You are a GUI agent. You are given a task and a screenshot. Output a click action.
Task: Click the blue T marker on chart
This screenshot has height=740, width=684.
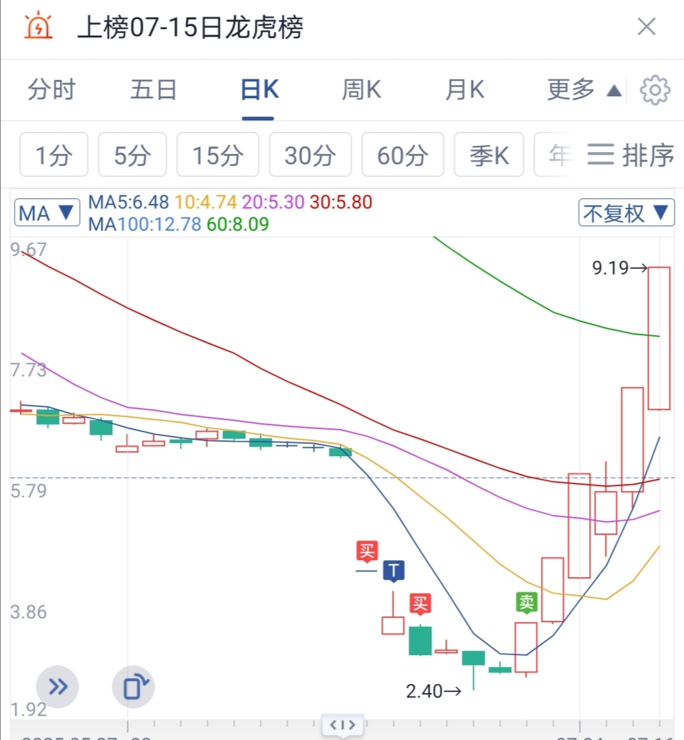pos(393,571)
